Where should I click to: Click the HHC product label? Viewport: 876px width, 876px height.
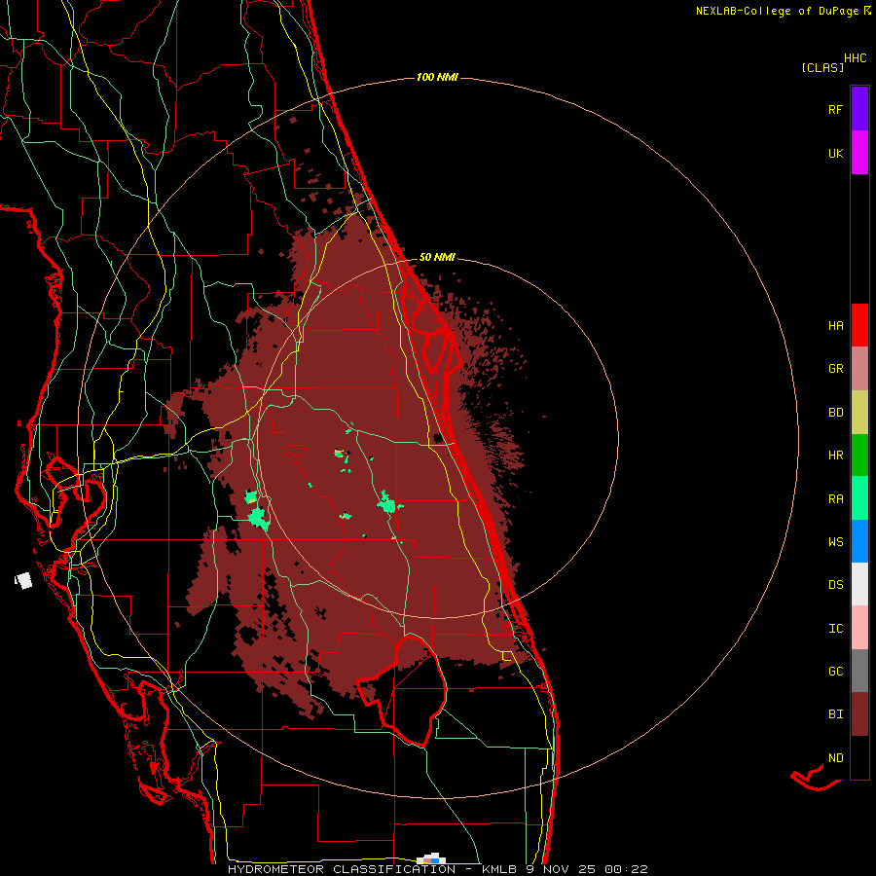tap(855, 58)
